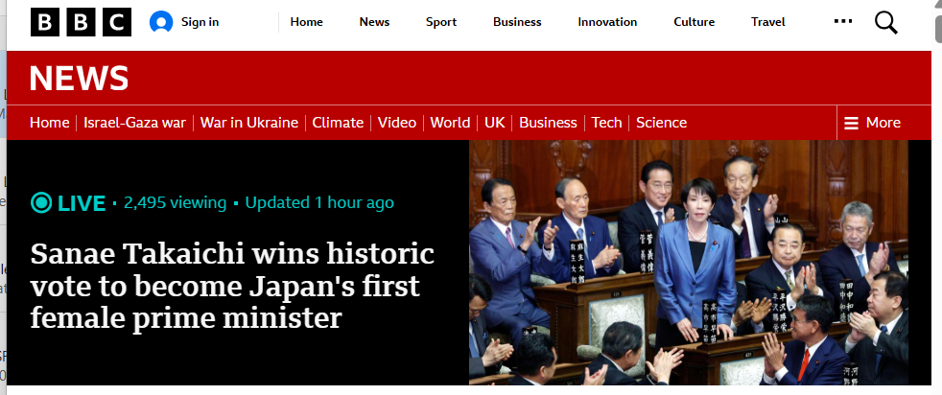Click the blue Sign in avatar icon
This screenshot has width=942, height=395.
(x=161, y=22)
